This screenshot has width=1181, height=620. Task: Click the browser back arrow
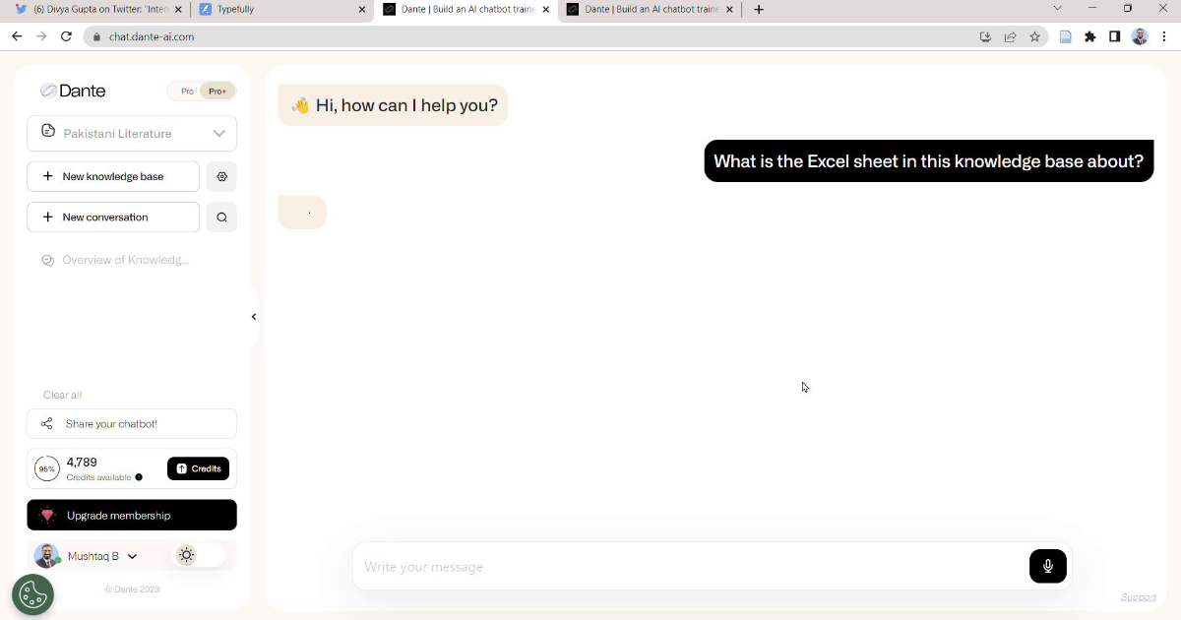coord(17,36)
